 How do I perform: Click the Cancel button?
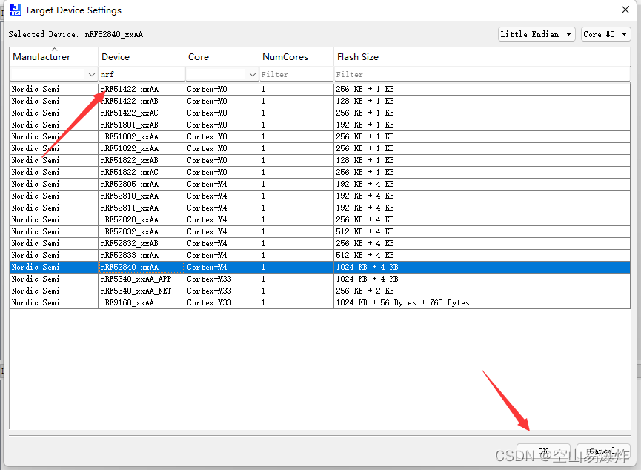(x=603, y=451)
